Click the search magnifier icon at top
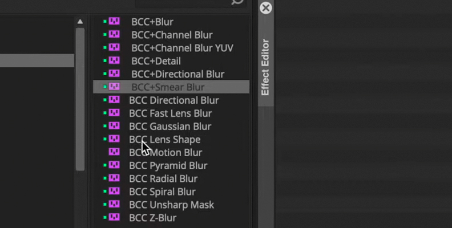The height and width of the screenshot is (228, 452). [237, 2]
